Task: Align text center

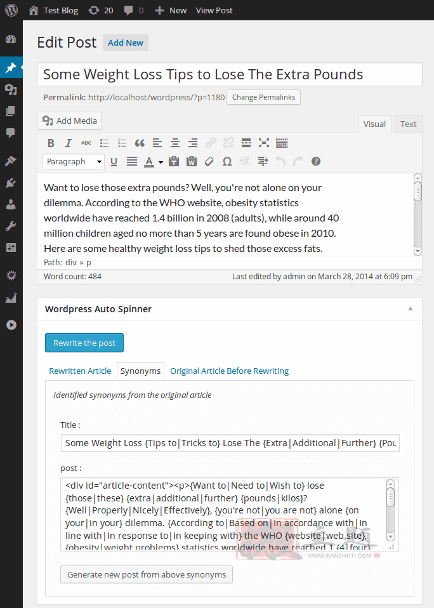Action: [x=175, y=143]
